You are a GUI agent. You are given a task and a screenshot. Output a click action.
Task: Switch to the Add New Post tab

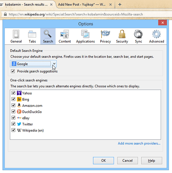[x=85, y=4]
